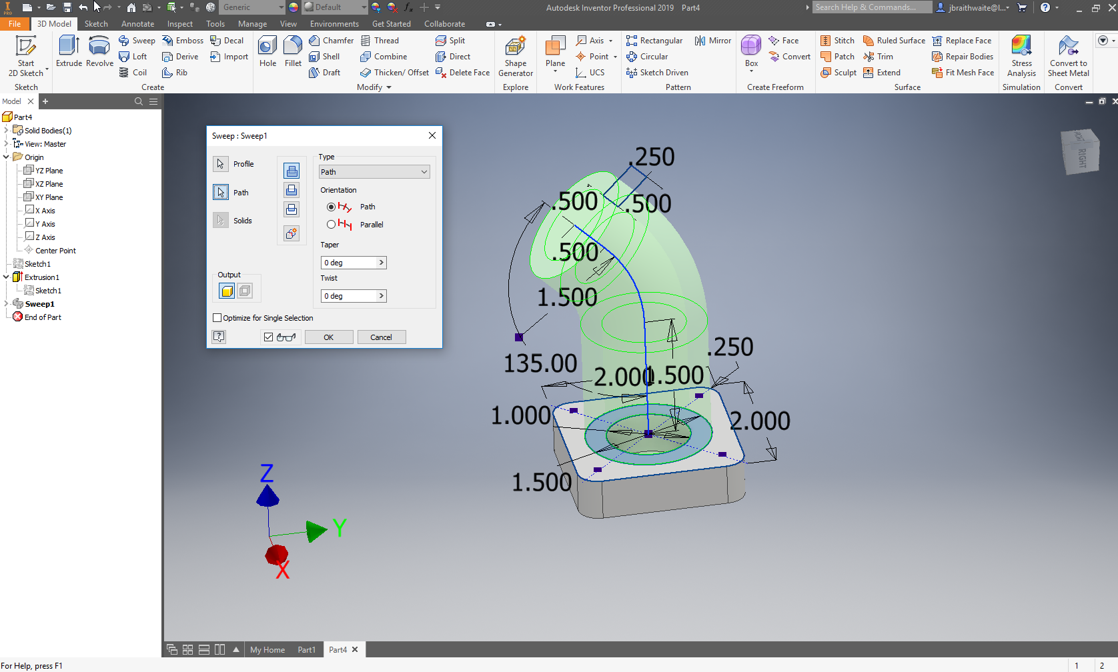
Task: Select the Cut operation button
Action: coord(292,190)
